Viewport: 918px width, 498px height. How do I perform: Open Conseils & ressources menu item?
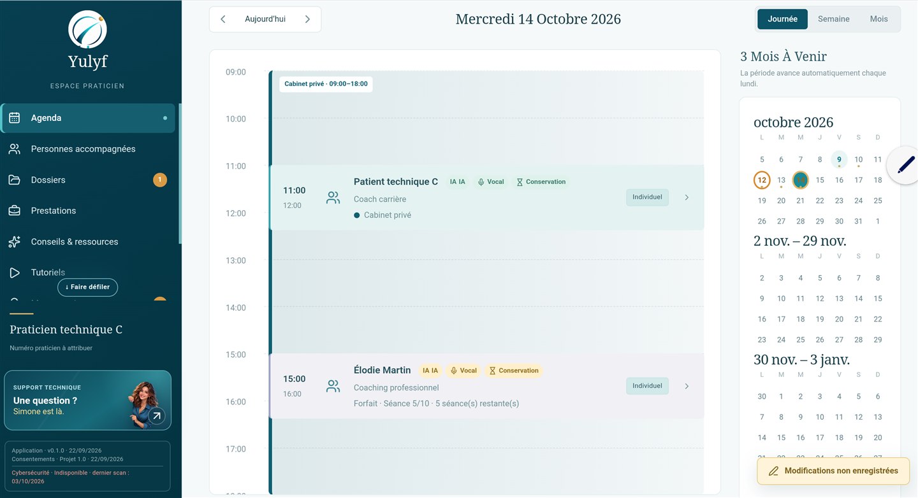[x=88, y=241]
